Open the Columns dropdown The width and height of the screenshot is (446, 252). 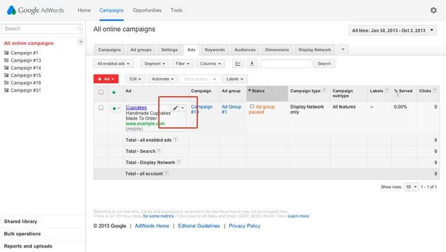coord(210,64)
